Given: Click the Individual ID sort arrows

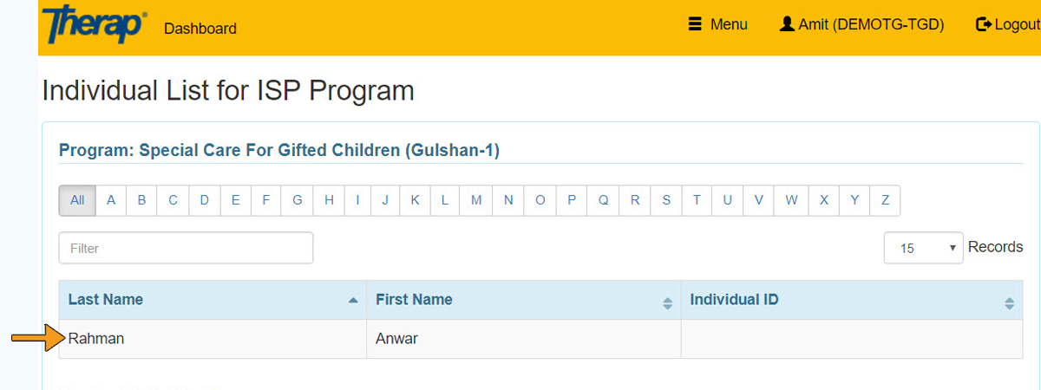Looking at the screenshot, I should coord(1009,303).
